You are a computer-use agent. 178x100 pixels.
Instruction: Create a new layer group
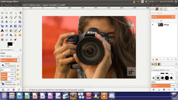click(x=157, y=59)
